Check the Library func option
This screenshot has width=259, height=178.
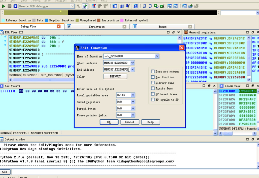tap(153, 83)
